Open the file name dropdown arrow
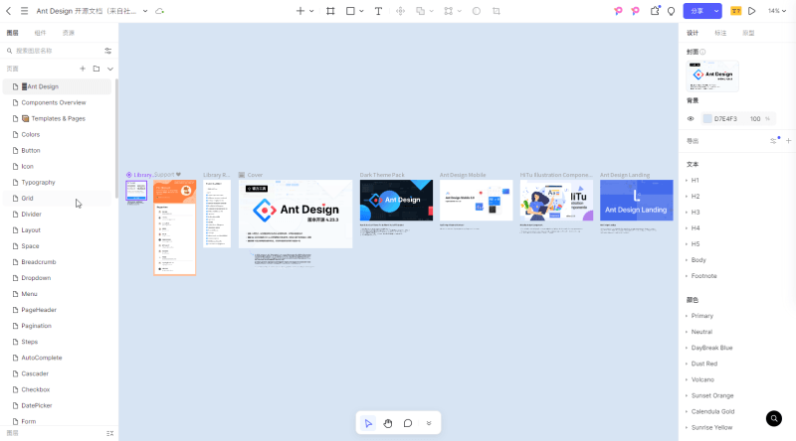The width and height of the screenshot is (796, 441). click(x=145, y=11)
